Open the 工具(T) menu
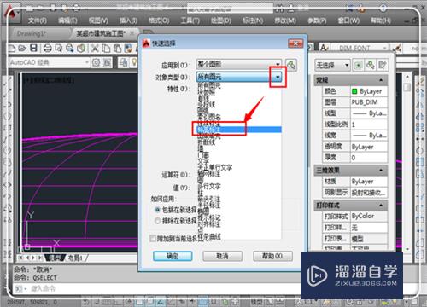 190,20
